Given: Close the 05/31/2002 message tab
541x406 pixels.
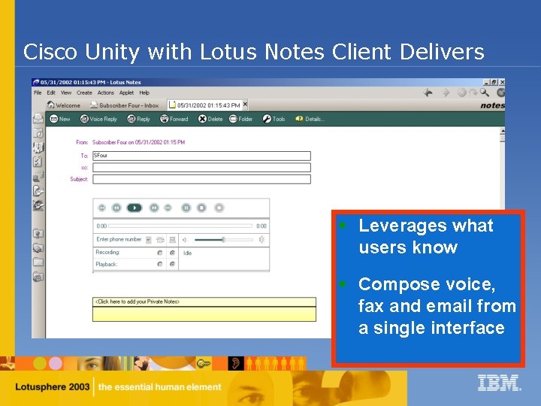Looking at the screenshot, I should [x=245, y=104].
